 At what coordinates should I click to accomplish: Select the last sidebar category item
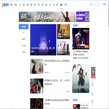click(24, 52)
